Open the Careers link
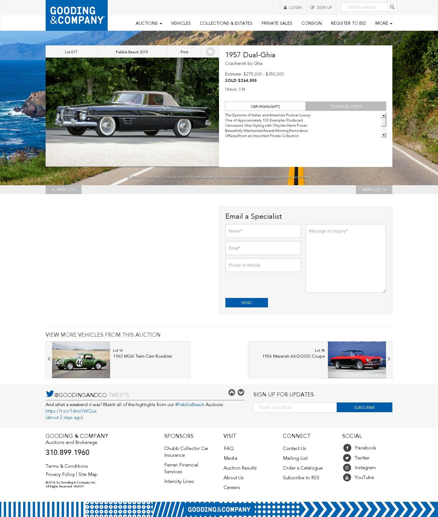 [x=232, y=487]
